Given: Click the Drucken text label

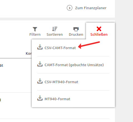Looking at the screenshot, I should [x=76, y=35].
